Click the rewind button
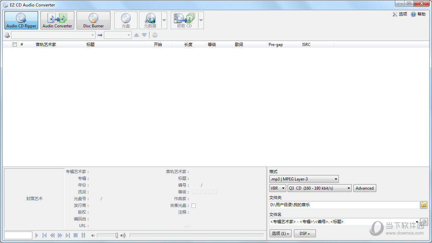 [x=52, y=235]
